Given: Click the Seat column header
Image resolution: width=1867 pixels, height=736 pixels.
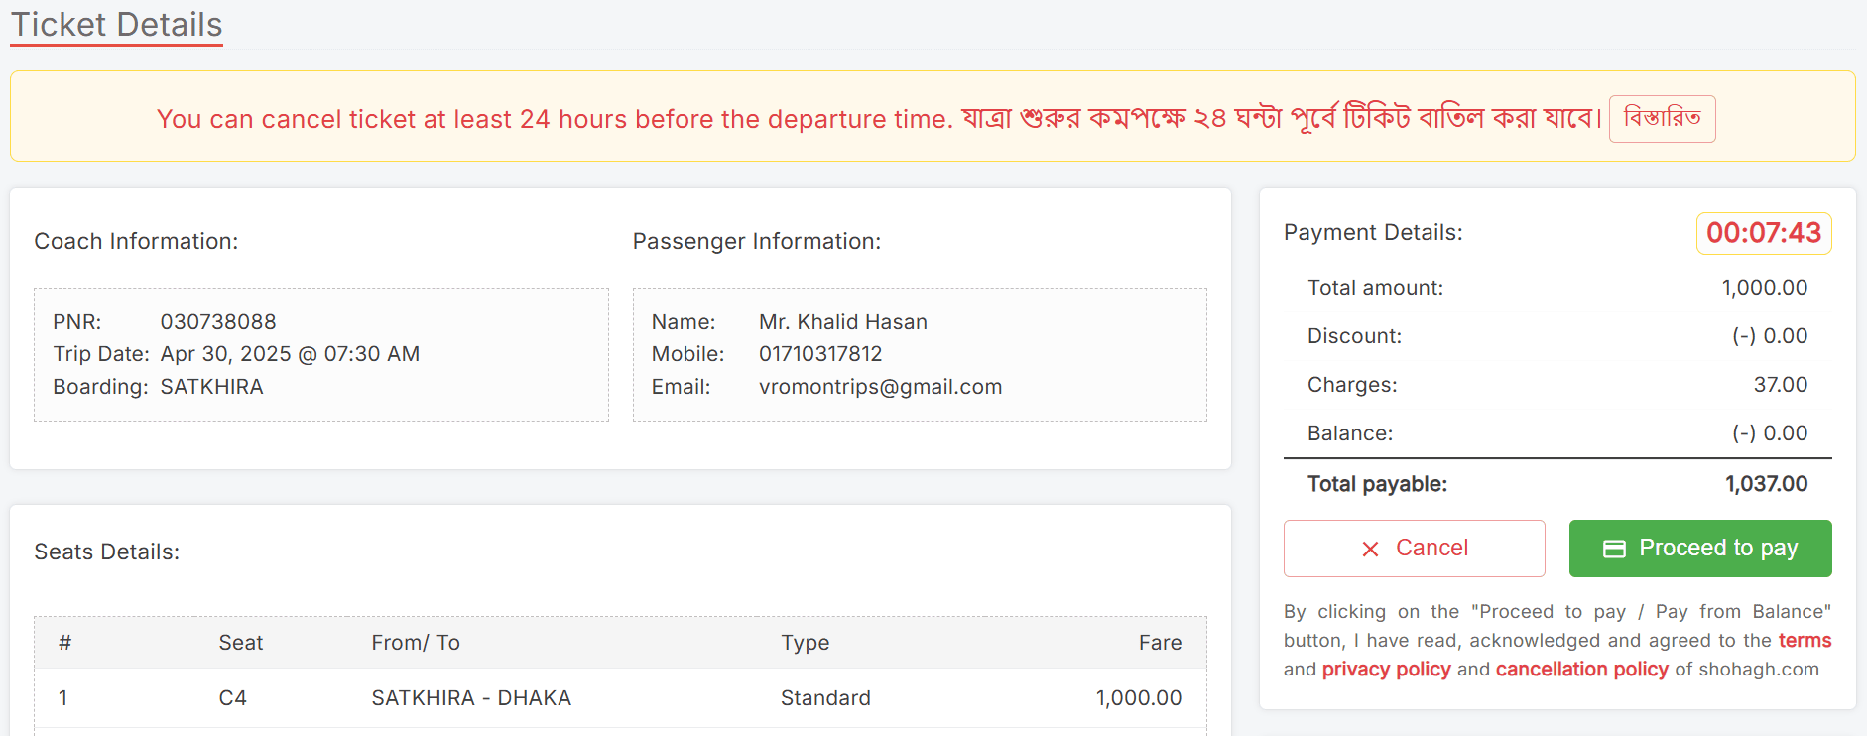Looking at the screenshot, I should pyautogui.click(x=240, y=643).
